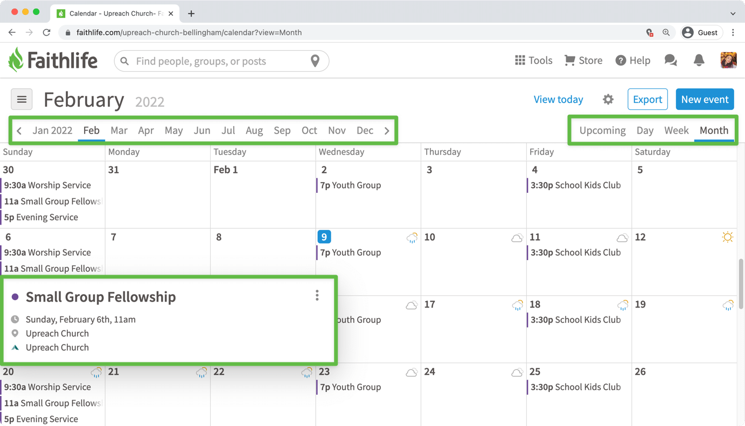Toggle the calendar sidebar hamburger menu
745x426 pixels.
22,99
